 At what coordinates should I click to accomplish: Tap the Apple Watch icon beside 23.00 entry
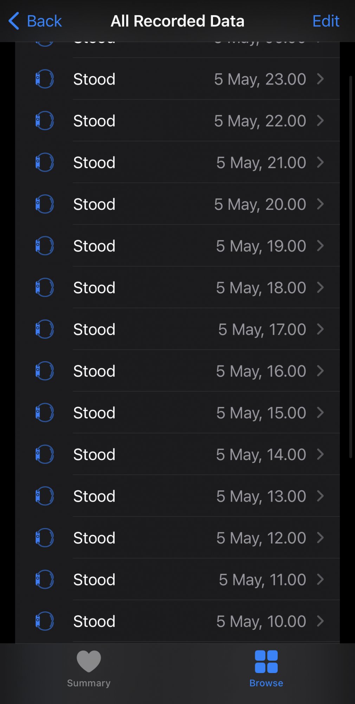click(x=45, y=79)
